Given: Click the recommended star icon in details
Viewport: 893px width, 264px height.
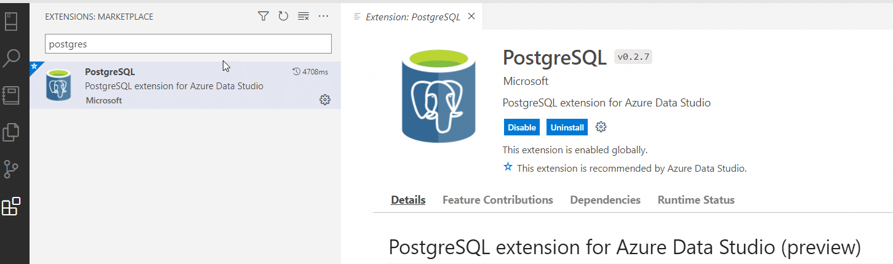Looking at the screenshot, I should coord(508,167).
